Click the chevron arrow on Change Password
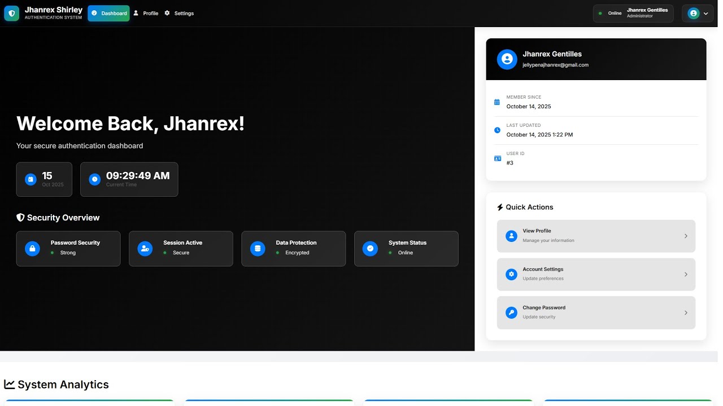The width and height of the screenshot is (723, 406). tap(686, 313)
